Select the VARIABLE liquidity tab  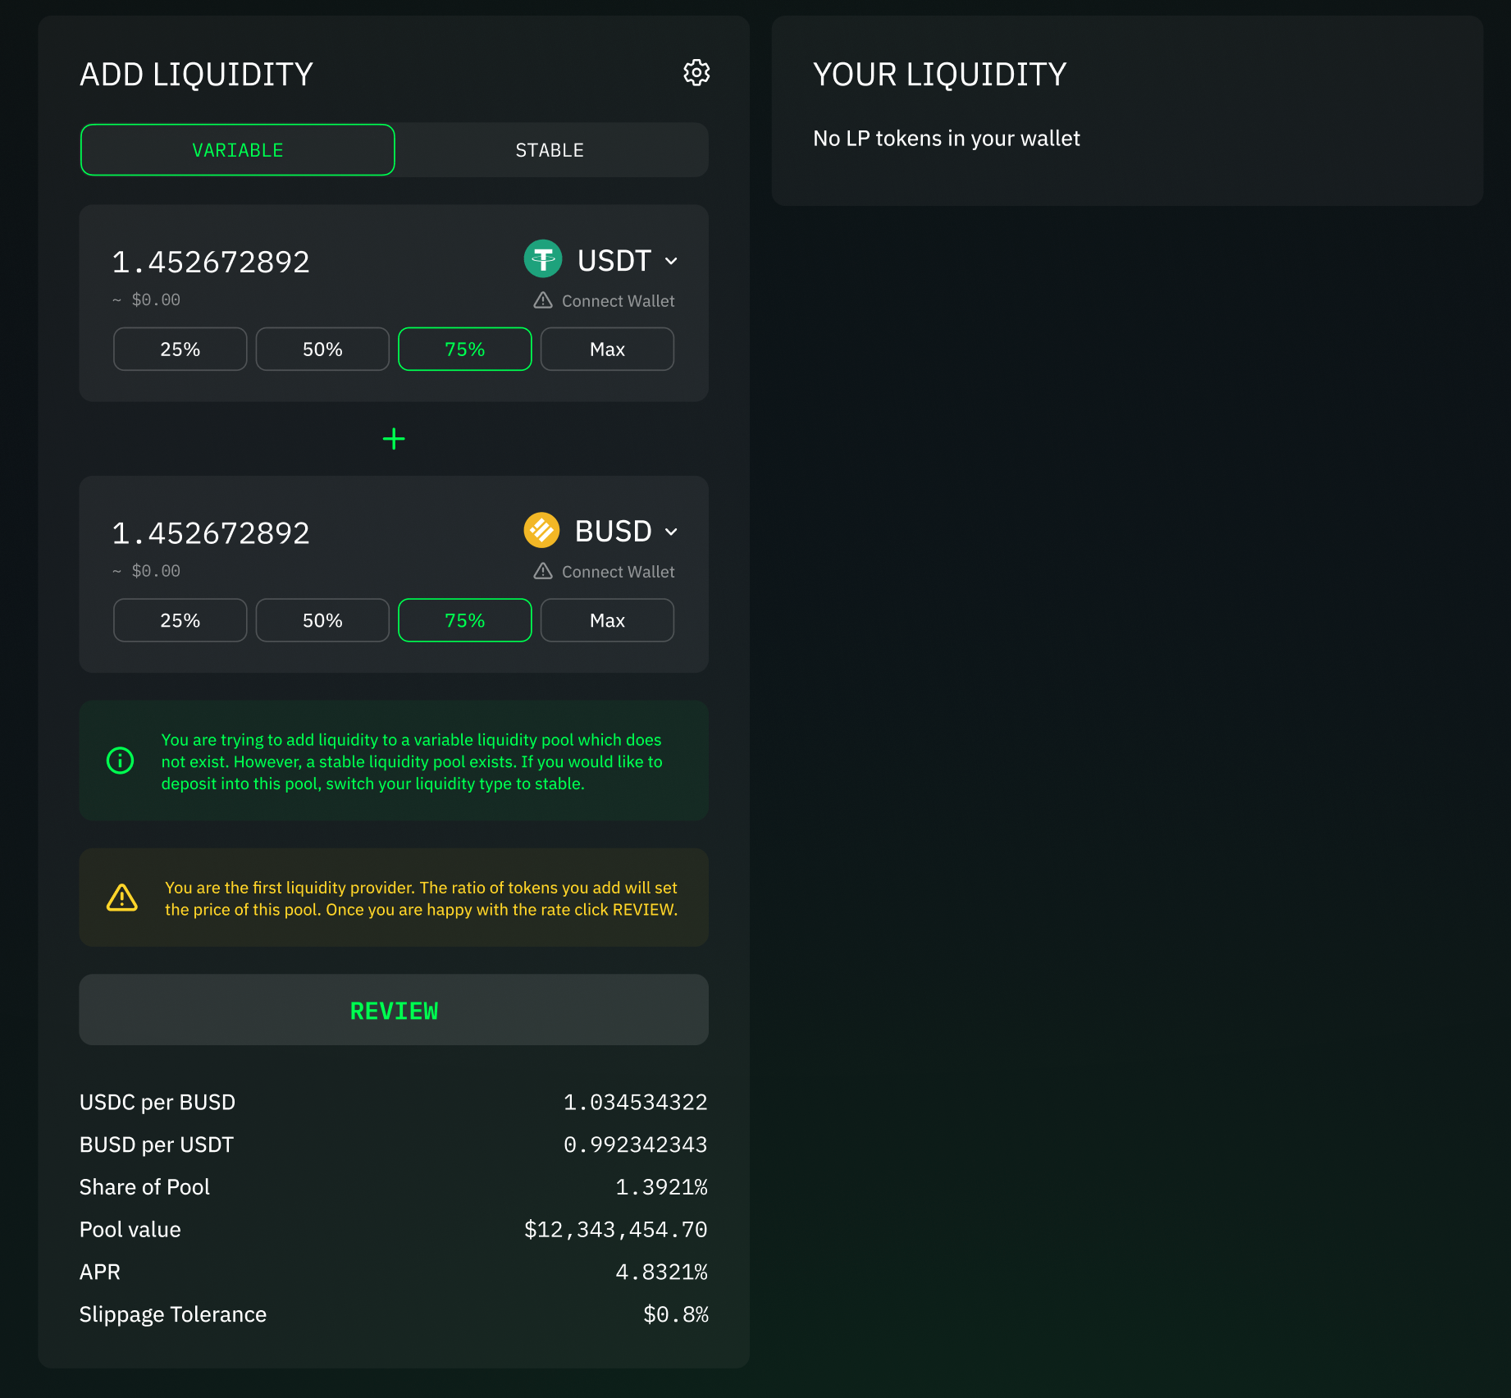(x=237, y=150)
